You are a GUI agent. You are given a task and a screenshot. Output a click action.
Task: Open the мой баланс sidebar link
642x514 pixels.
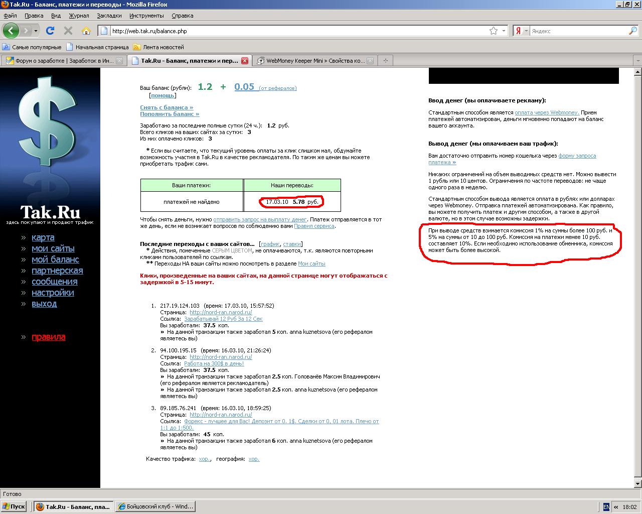pos(55,260)
